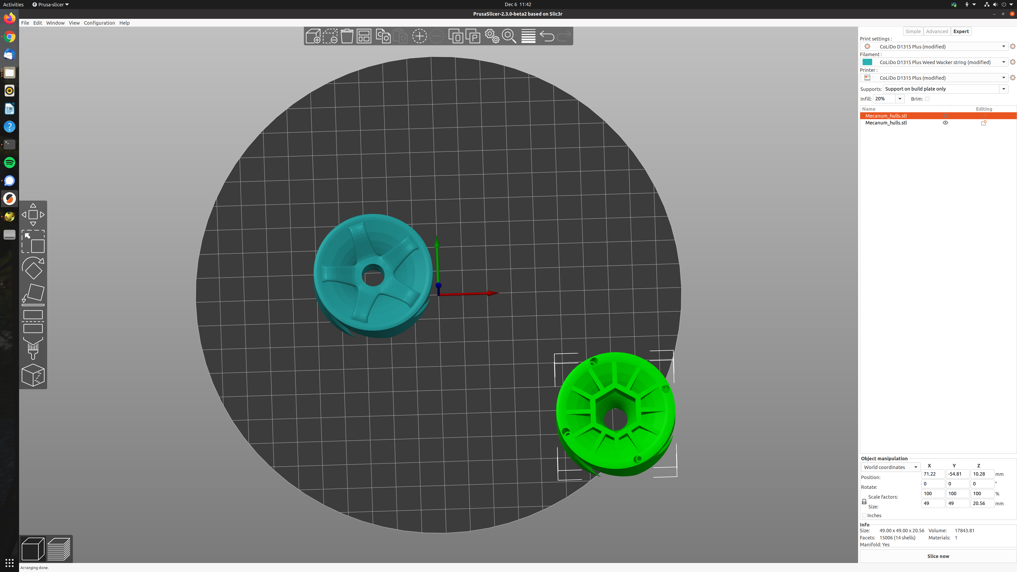This screenshot has width=1017, height=572.
Task: Toggle the scale factors lock
Action: (x=864, y=502)
